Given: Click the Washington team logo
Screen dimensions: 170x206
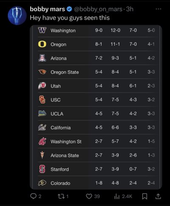Looking at the screenshot, I should coord(42,30).
